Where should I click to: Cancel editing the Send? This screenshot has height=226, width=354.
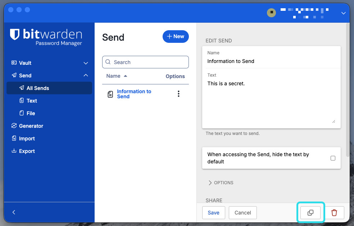pos(242,213)
